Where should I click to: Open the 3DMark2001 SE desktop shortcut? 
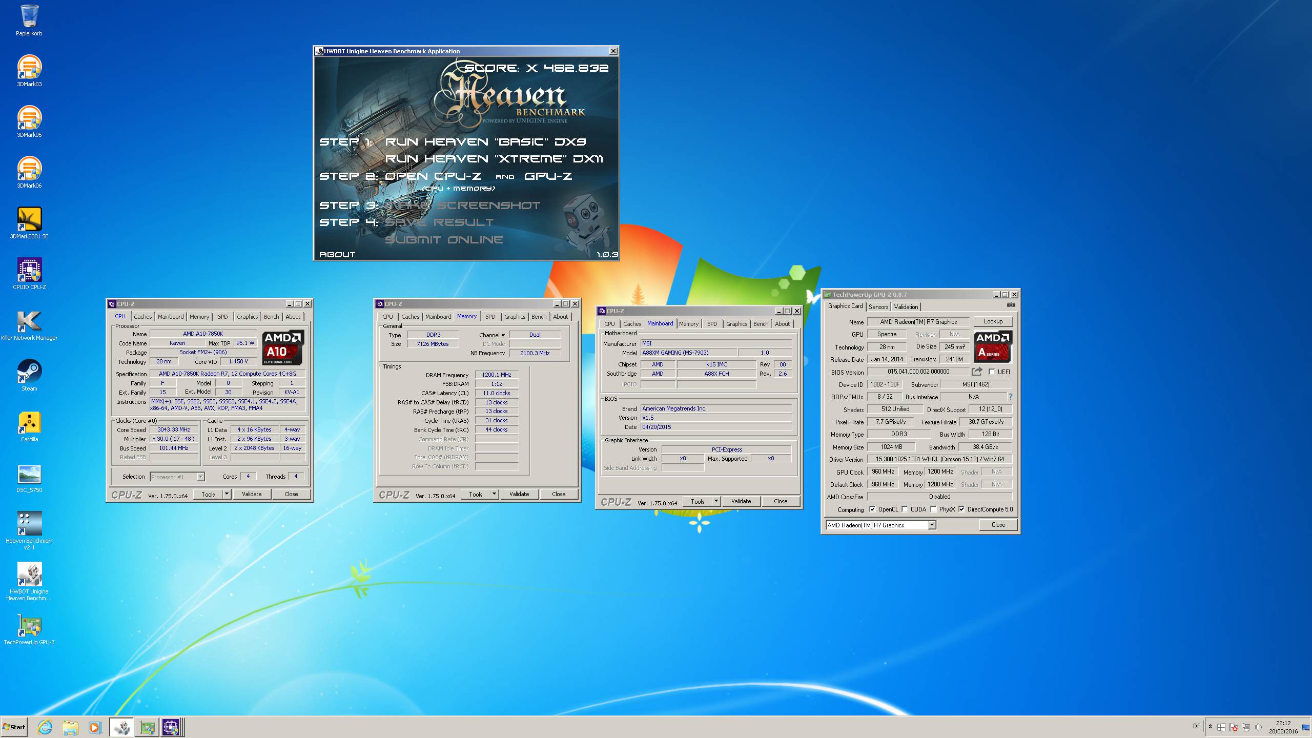tap(29, 223)
